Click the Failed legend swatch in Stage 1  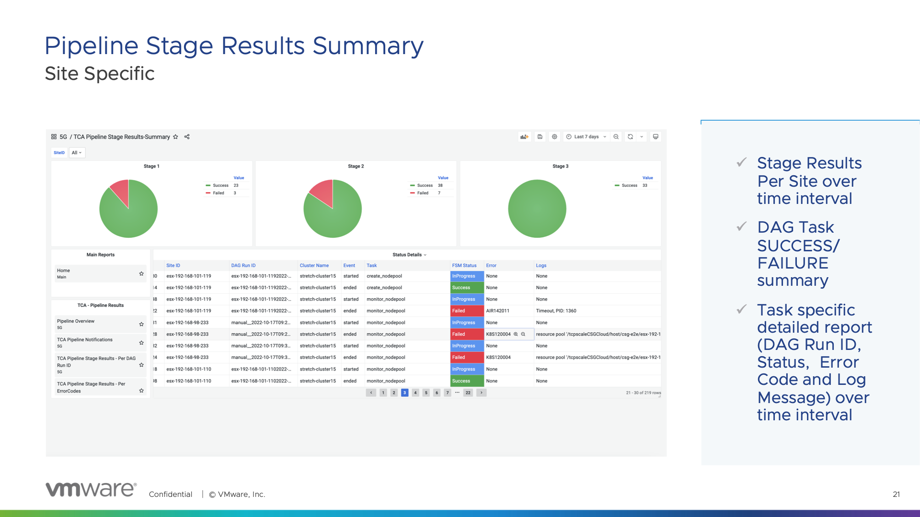coord(208,193)
